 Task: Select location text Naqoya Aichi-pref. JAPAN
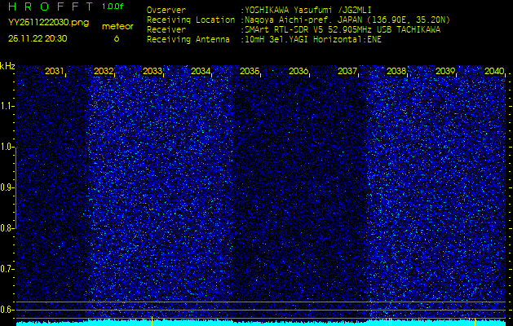click(x=303, y=20)
